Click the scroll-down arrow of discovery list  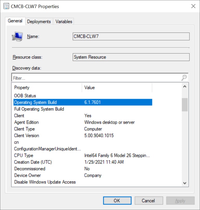(185, 183)
